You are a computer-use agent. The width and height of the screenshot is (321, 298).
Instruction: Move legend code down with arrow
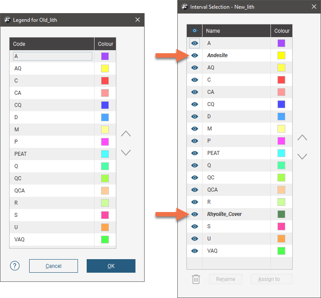pyautogui.click(x=125, y=153)
